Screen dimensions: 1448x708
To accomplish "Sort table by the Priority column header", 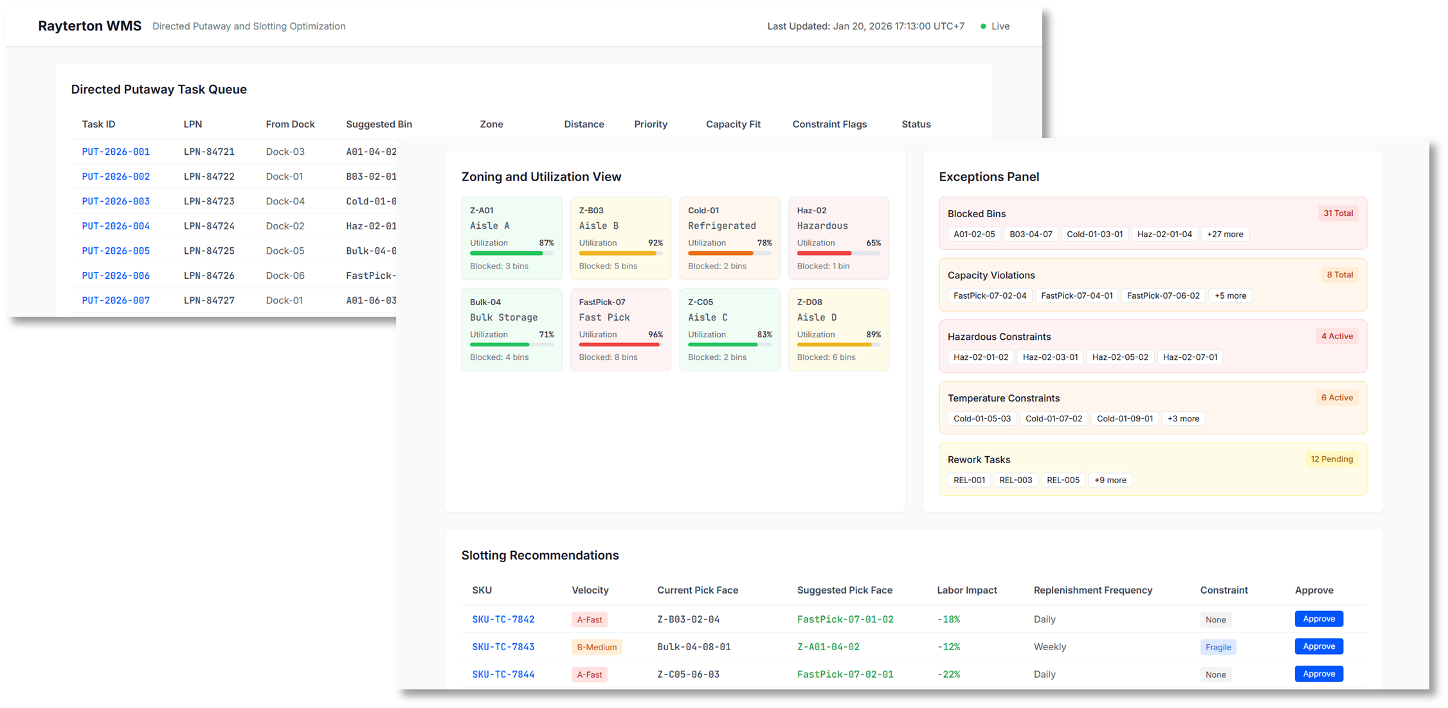I will point(651,124).
